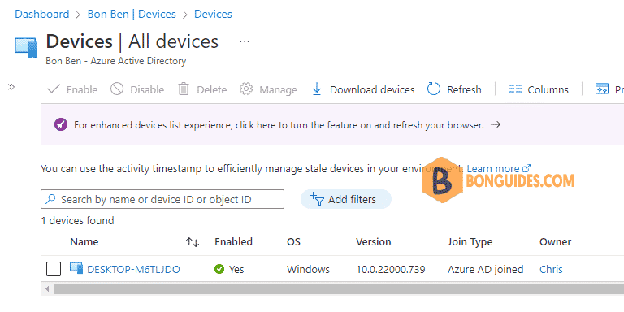This screenshot has width=624, height=312.
Task: Click Download devices button
Action: pos(363,89)
